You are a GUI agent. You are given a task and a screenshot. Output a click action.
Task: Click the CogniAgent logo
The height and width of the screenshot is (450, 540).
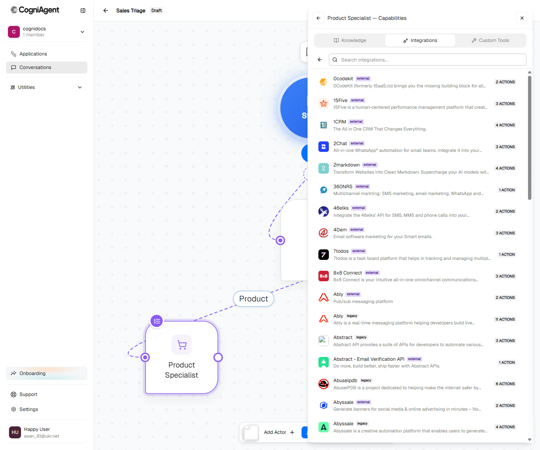(35, 10)
